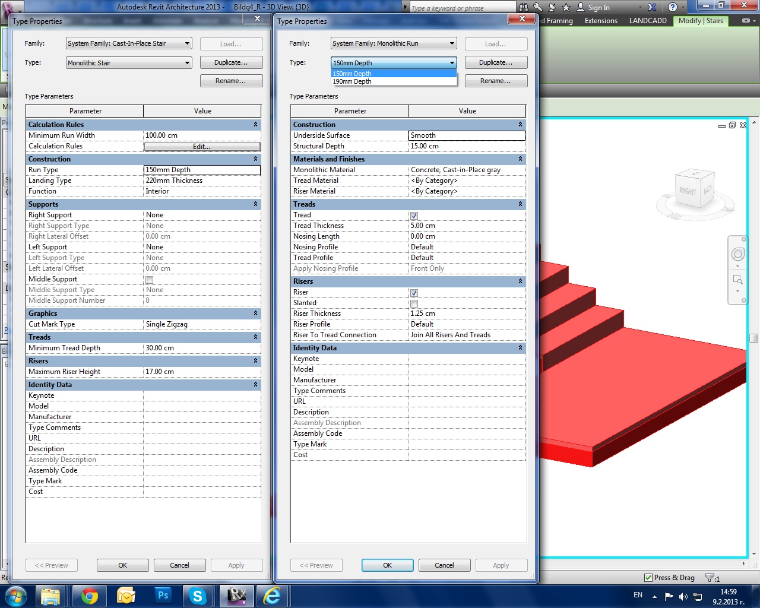Open the Extensions ribbon tab

pyautogui.click(x=601, y=21)
